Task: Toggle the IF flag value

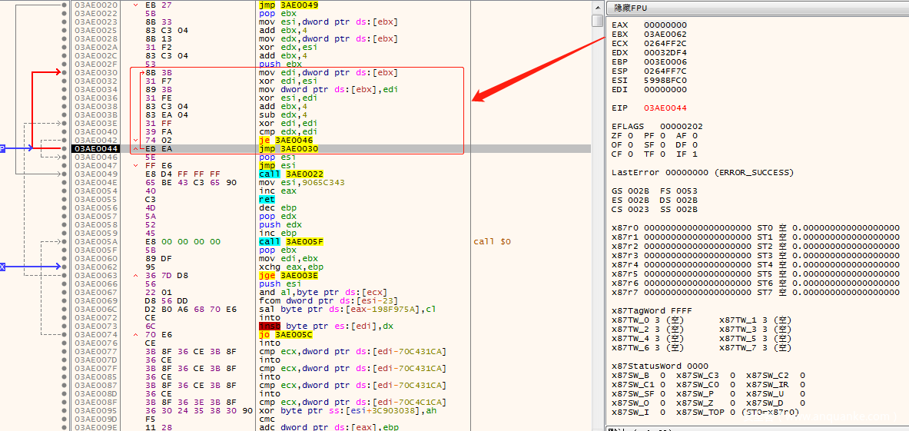Action: point(695,154)
